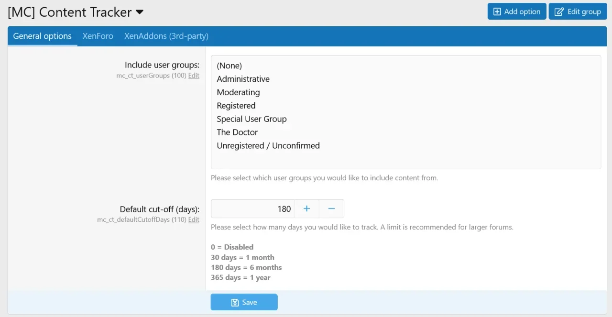Pick Registered from the user groups list

coord(236,106)
